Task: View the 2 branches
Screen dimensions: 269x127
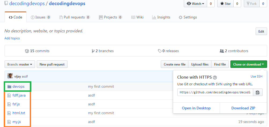Action: click(103, 51)
